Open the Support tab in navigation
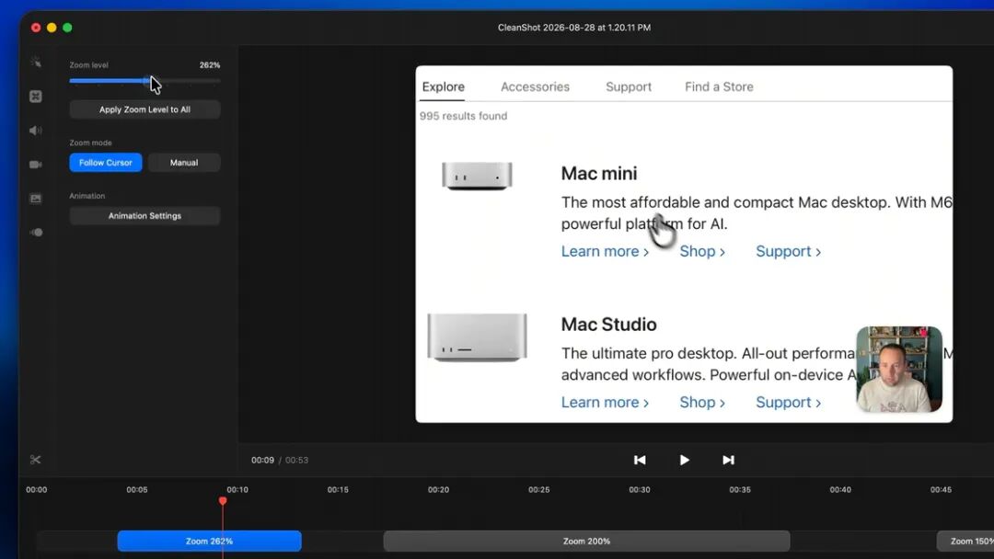The image size is (994, 559). tap(629, 86)
